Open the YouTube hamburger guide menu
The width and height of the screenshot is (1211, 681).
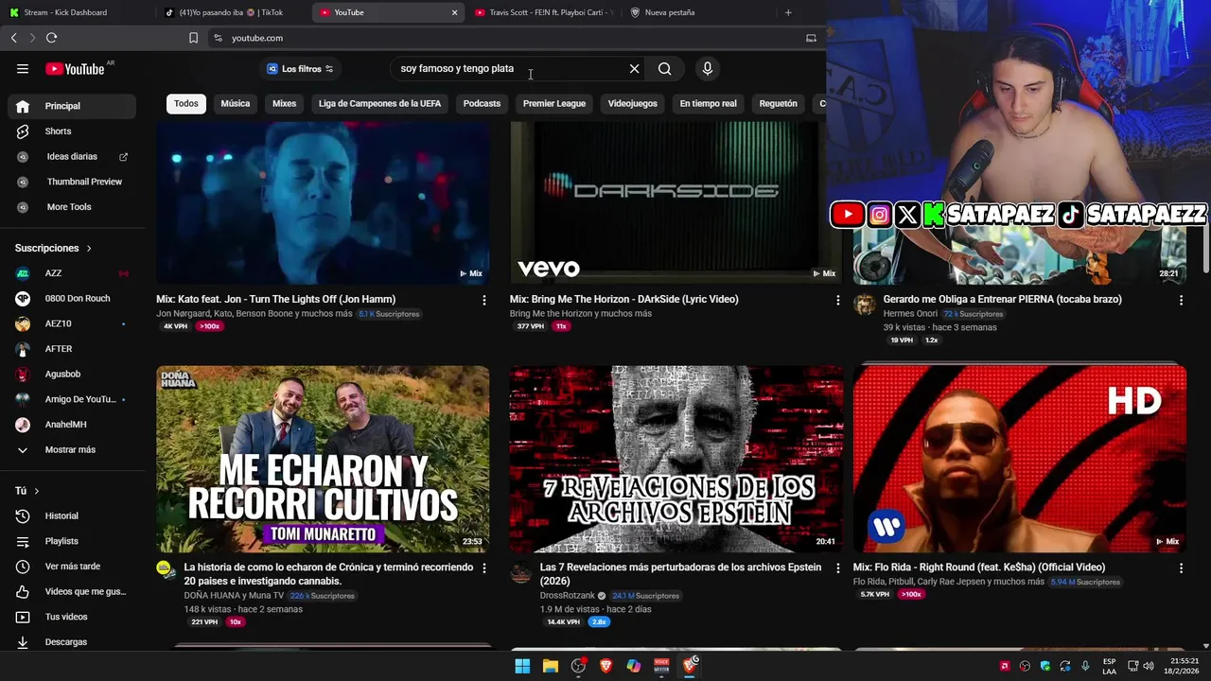tap(23, 68)
